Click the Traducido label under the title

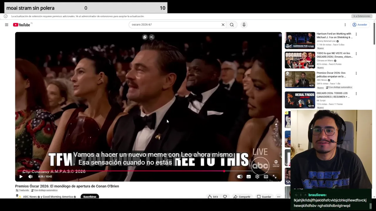(x=22, y=190)
